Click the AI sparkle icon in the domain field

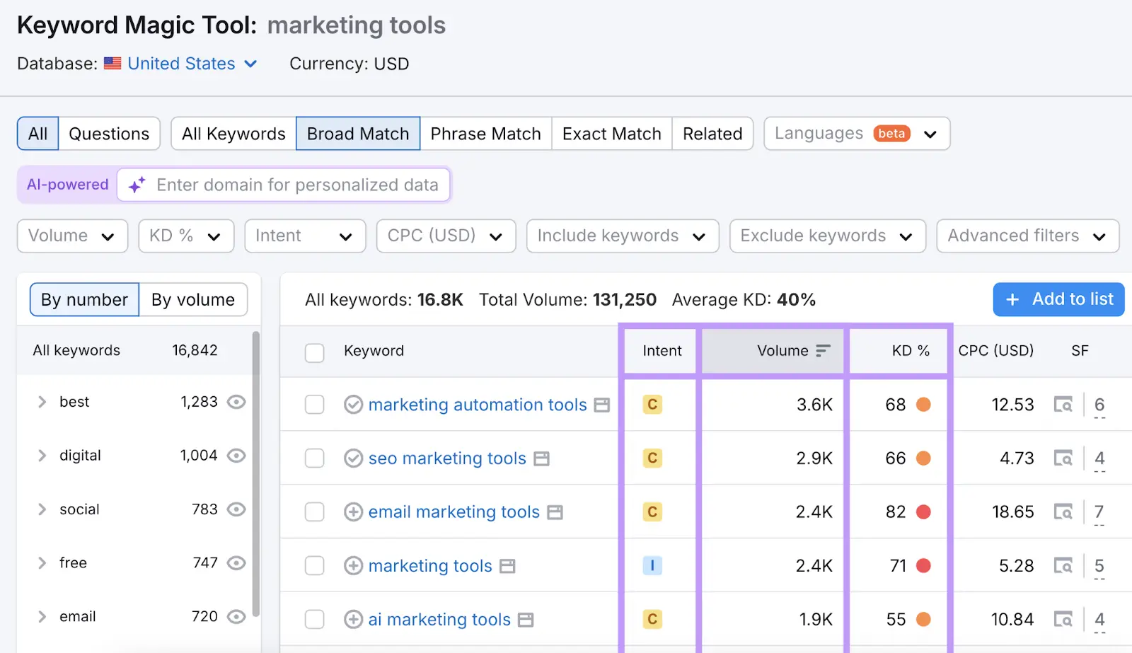point(135,185)
